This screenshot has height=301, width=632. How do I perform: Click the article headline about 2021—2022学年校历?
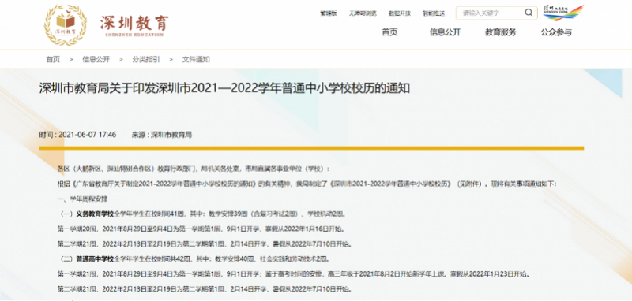click(x=224, y=88)
